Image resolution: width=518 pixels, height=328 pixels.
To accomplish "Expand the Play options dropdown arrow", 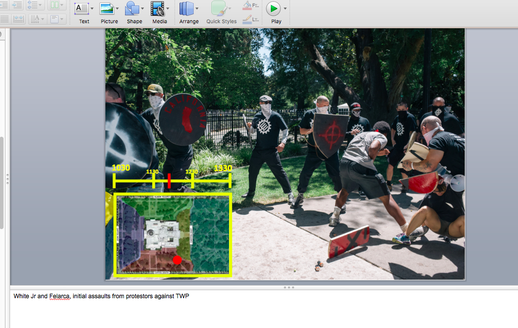I will click(285, 9).
